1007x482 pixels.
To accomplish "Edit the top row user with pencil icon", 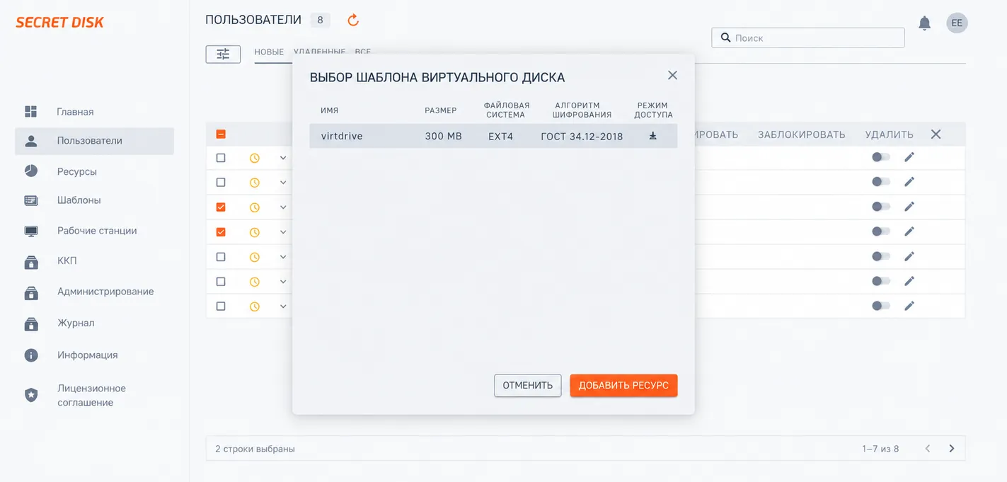I will click(x=909, y=157).
